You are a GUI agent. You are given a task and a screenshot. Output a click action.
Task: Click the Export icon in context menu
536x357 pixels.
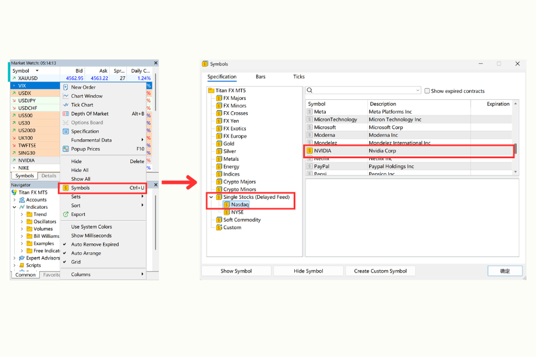(x=66, y=214)
